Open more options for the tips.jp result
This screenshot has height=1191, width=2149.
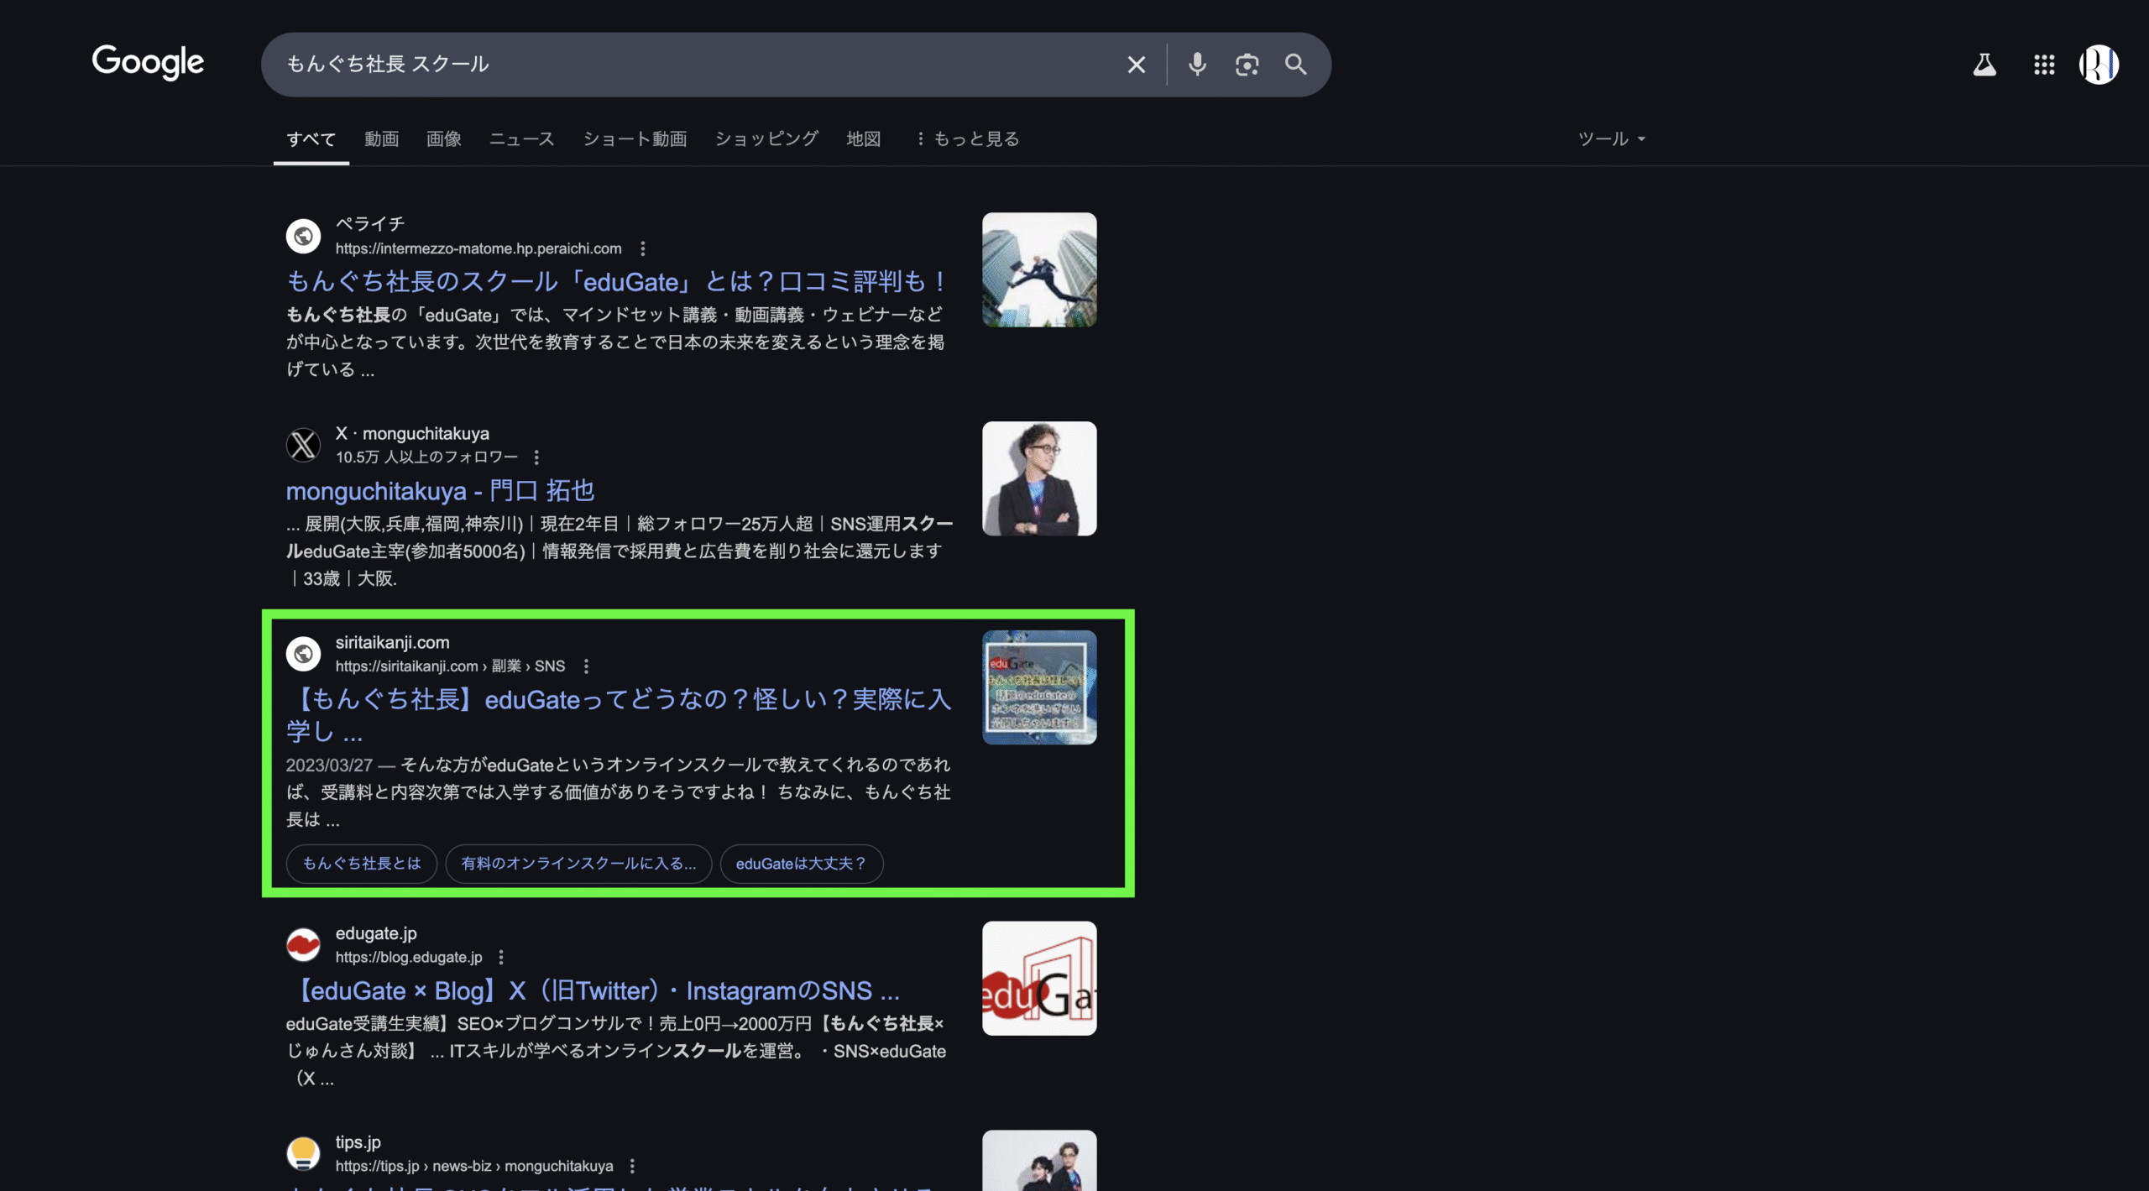(632, 1166)
